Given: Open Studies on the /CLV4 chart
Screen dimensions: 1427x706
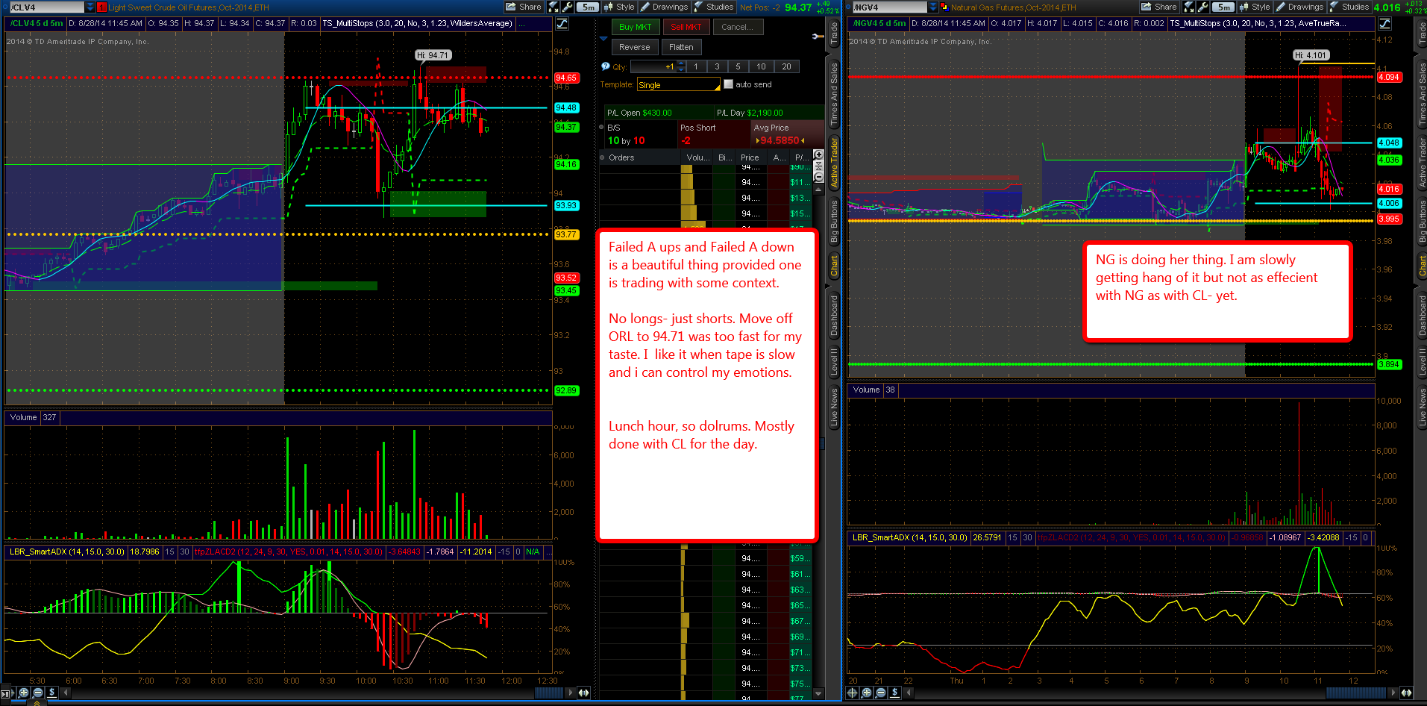Looking at the screenshot, I should coord(714,7).
